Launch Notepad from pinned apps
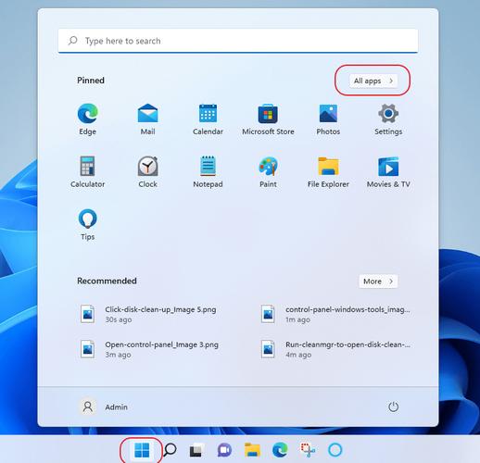480x463 pixels. (208, 171)
